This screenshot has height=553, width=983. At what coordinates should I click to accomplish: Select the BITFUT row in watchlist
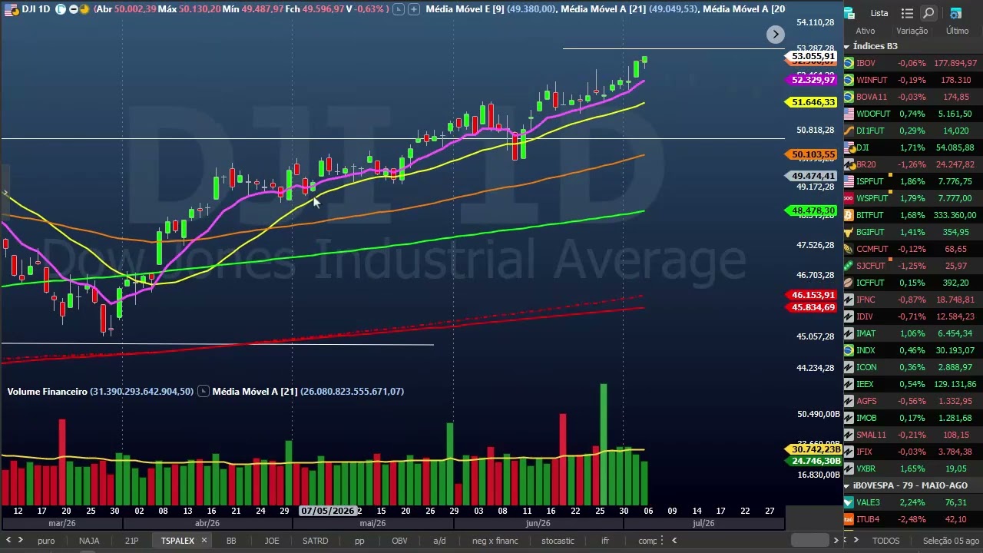(x=913, y=215)
